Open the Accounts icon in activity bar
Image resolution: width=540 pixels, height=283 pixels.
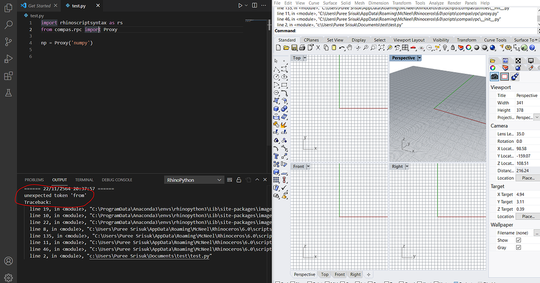(x=8, y=261)
